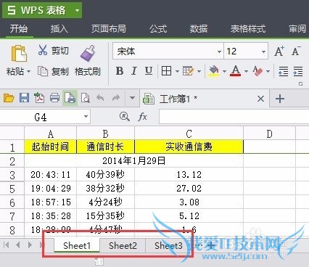Click the formula search magnifier icon
309x267 pixels.
pyautogui.click(x=125, y=117)
